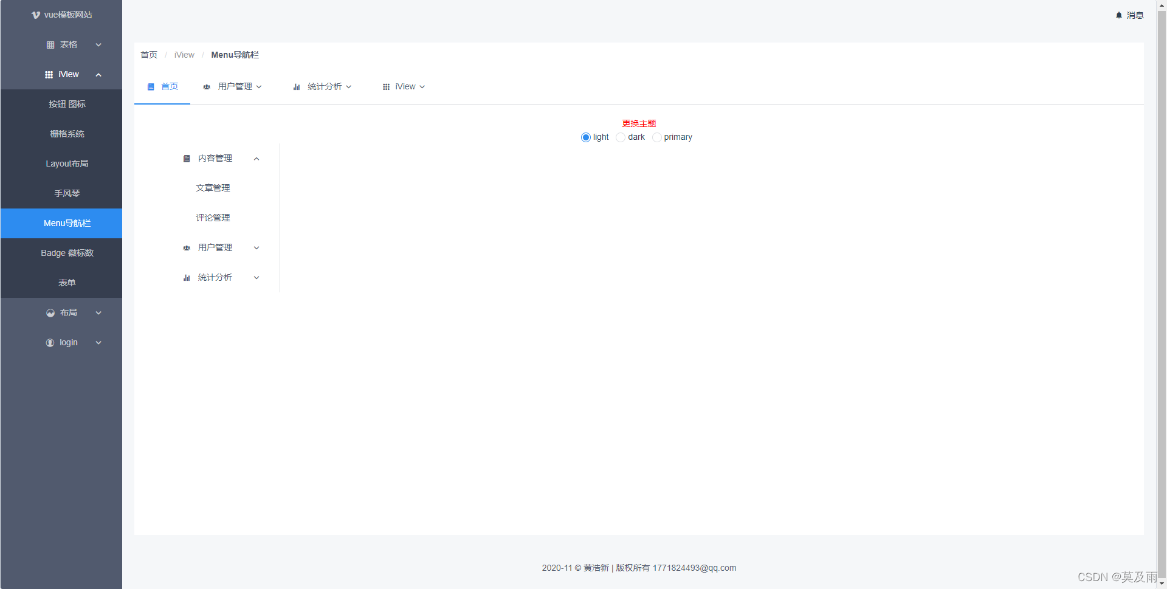
Task: Click the user icon beside login
Action: 50,343
